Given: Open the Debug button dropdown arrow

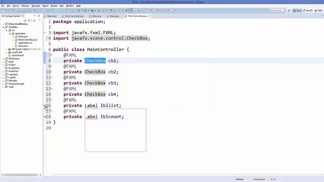Looking at the screenshot, I should 82,10.
